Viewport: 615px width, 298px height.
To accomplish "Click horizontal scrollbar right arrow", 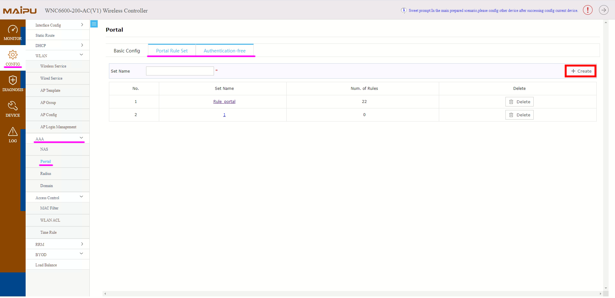I will click(x=600, y=294).
